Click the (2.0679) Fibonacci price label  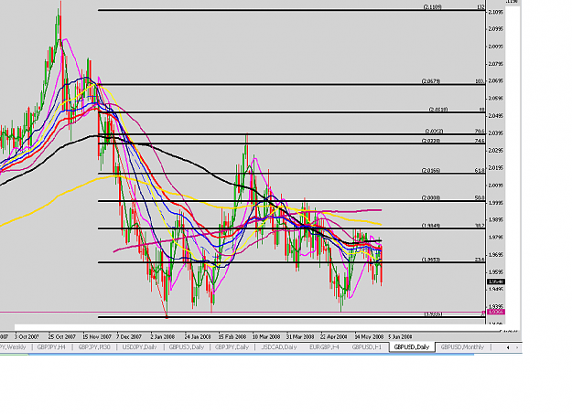(x=431, y=81)
